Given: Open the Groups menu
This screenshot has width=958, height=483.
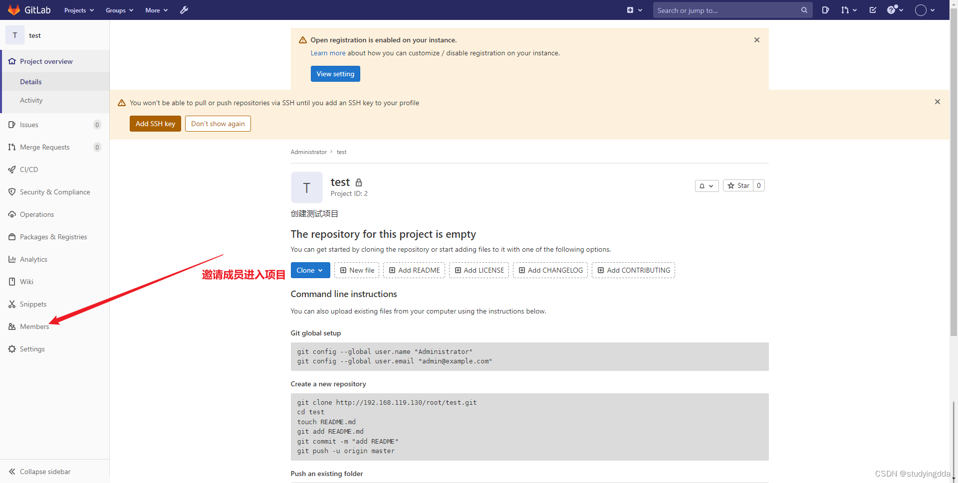Looking at the screenshot, I should [119, 10].
